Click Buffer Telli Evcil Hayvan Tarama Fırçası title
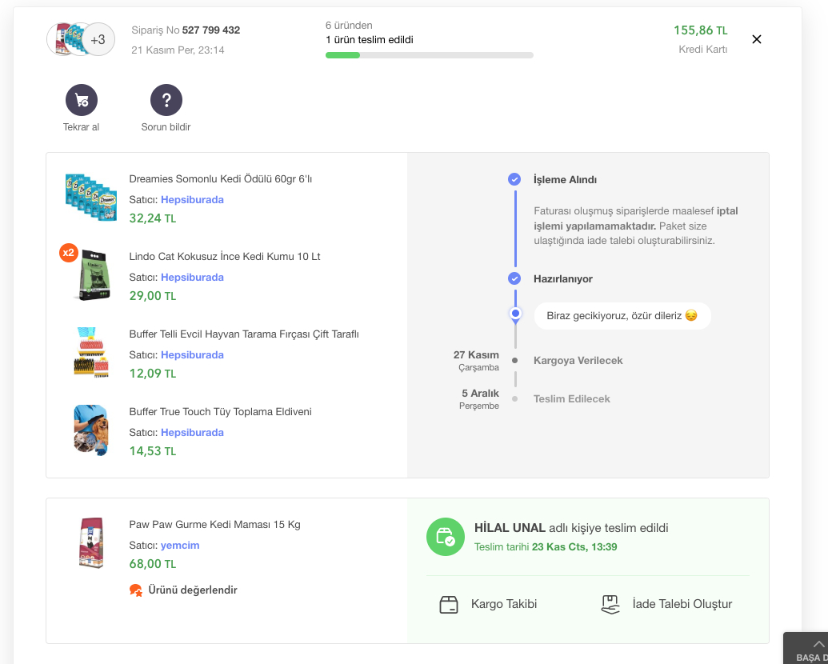Image resolution: width=828 pixels, height=664 pixels. tap(244, 334)
